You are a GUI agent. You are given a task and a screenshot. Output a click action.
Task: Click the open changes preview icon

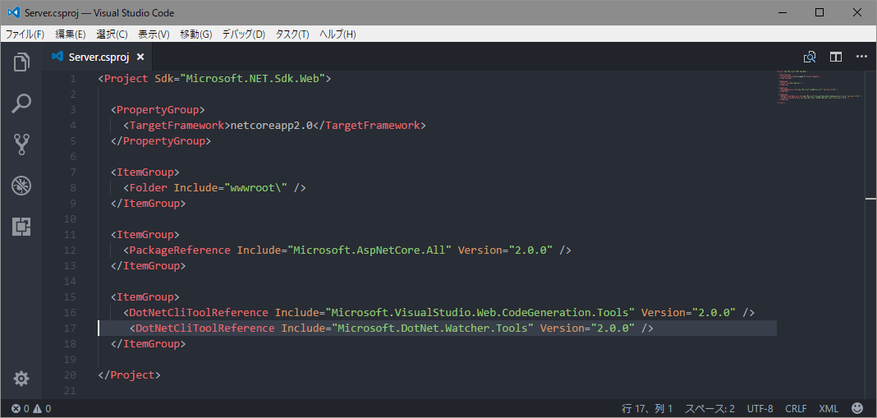pyautogui.click(x=810, y=57)
